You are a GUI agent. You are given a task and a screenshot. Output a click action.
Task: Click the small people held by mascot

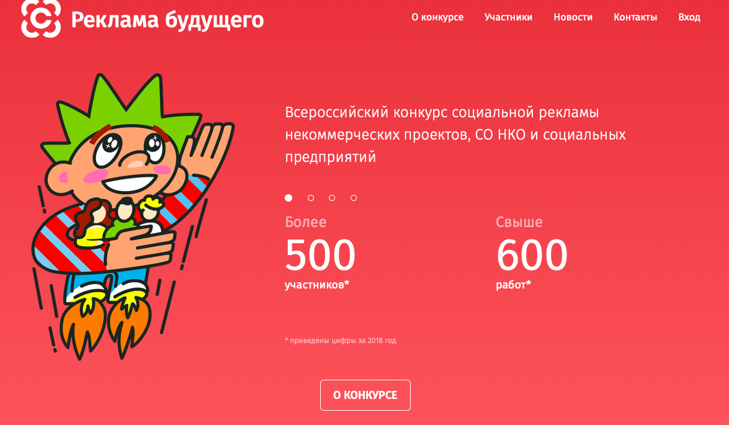pyautogui.click(x=120, y=221)
